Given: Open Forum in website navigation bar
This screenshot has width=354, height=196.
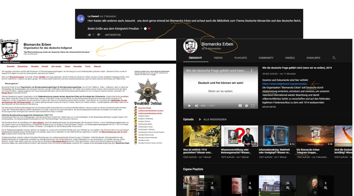Looking at the screenshot, I should 88,66.
